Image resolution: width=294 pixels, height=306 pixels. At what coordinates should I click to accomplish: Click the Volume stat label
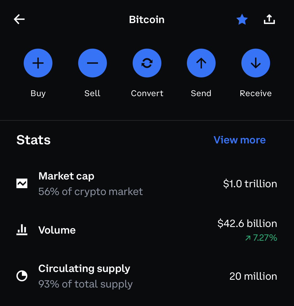pyautogui.click(x=57, y=230)
